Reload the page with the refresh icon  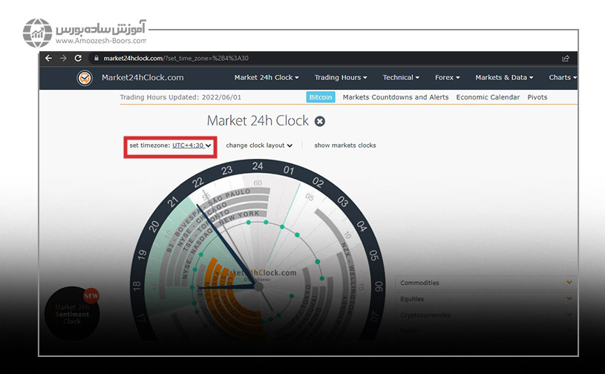click(x=78, y=58)
